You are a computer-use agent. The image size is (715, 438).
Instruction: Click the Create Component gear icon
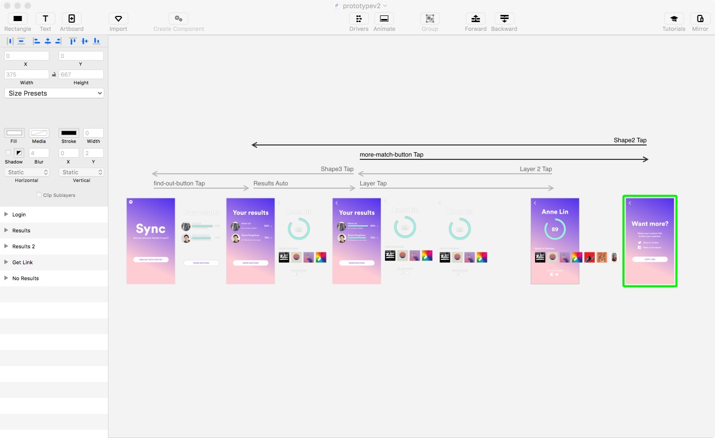coord(178,19)
